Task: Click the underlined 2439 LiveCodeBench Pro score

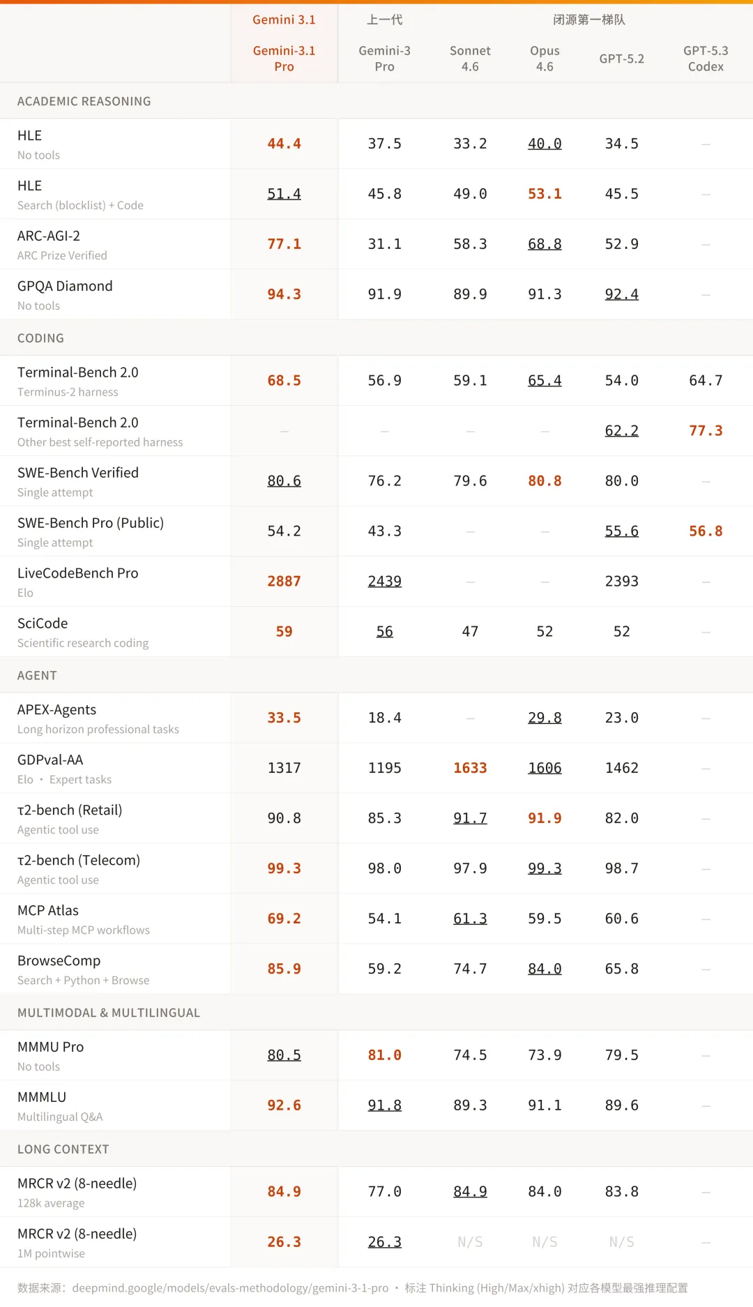Action: coord(384,581)
